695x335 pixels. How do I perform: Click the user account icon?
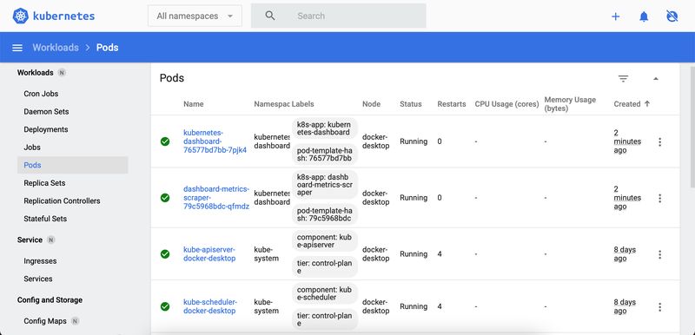coord(672,16)
